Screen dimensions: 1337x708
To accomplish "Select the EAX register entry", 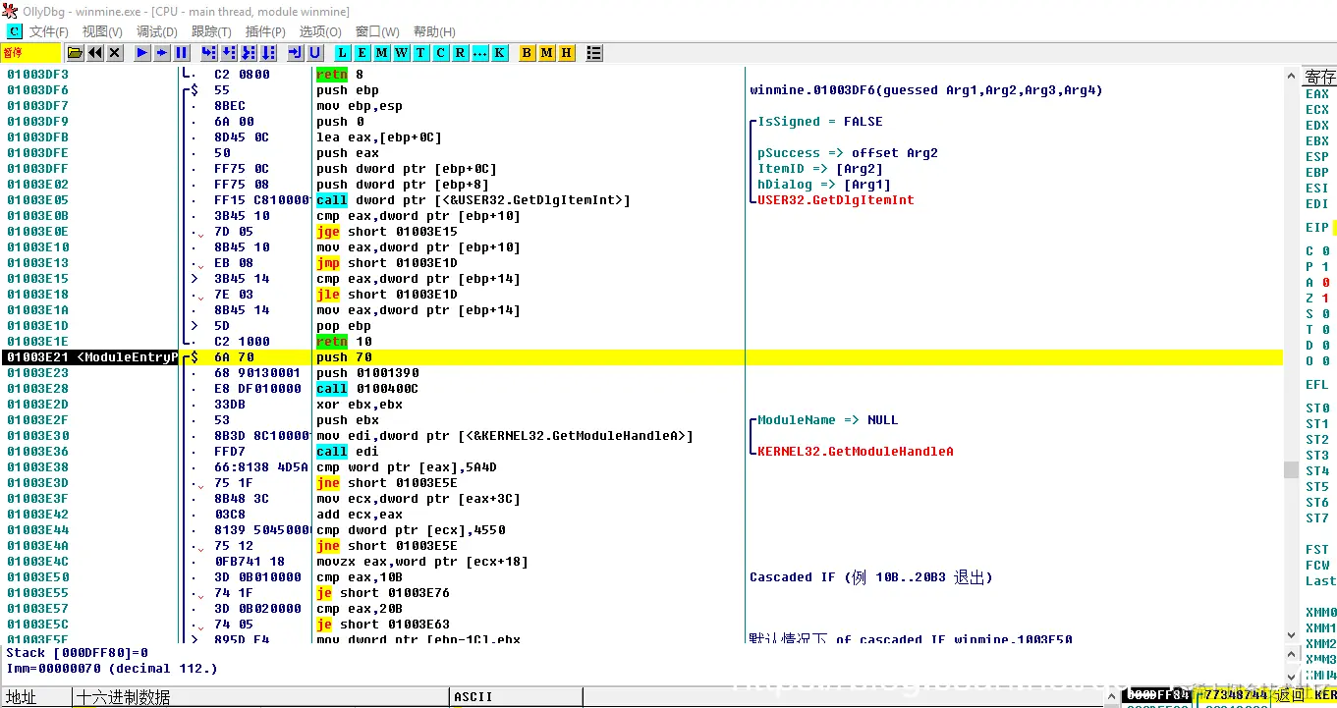I will [1317, 94].
